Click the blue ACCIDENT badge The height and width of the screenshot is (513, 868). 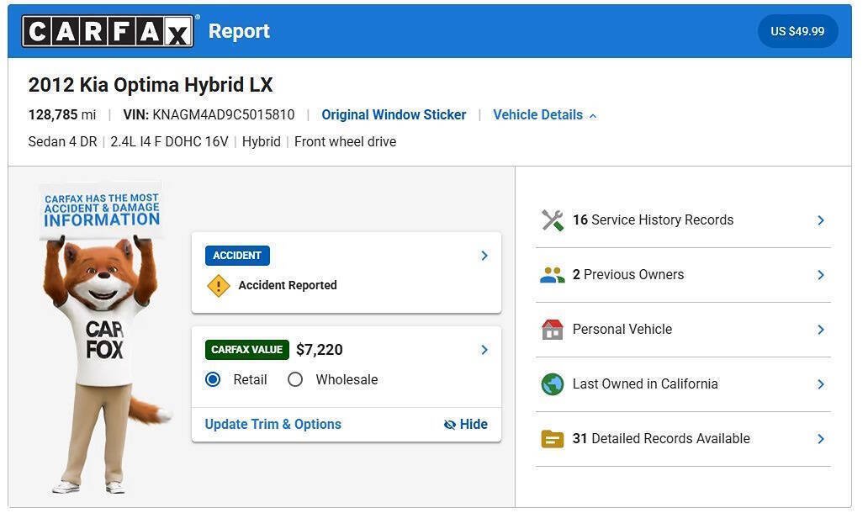237,256
